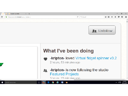
Task: Bookmark this page with the star icon
Action: point(106,17)
